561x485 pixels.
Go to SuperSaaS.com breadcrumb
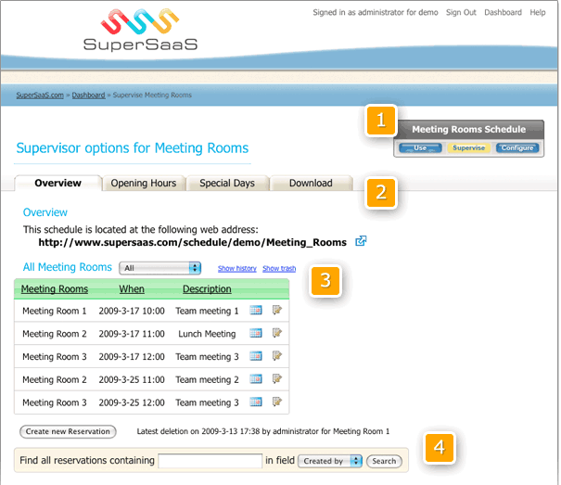(x=40, y=95)
